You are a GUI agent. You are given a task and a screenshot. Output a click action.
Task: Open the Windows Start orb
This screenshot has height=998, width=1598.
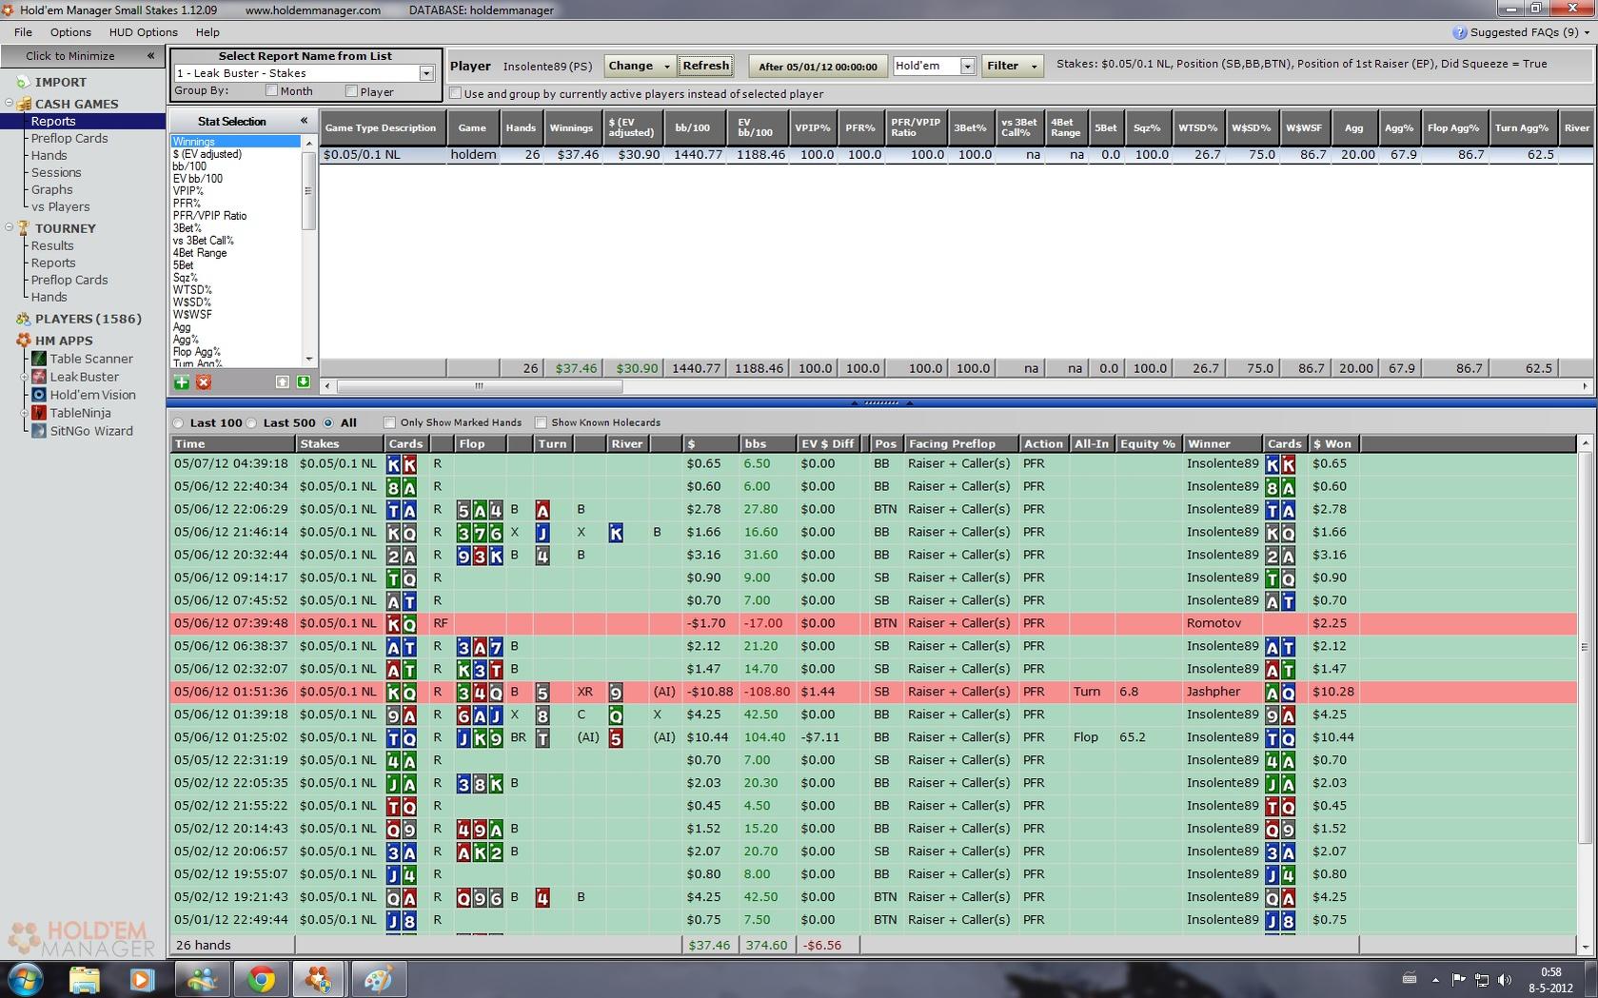click(26, 978)
